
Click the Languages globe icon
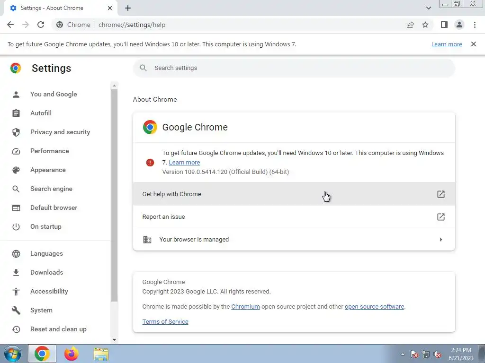click(16, 254)
